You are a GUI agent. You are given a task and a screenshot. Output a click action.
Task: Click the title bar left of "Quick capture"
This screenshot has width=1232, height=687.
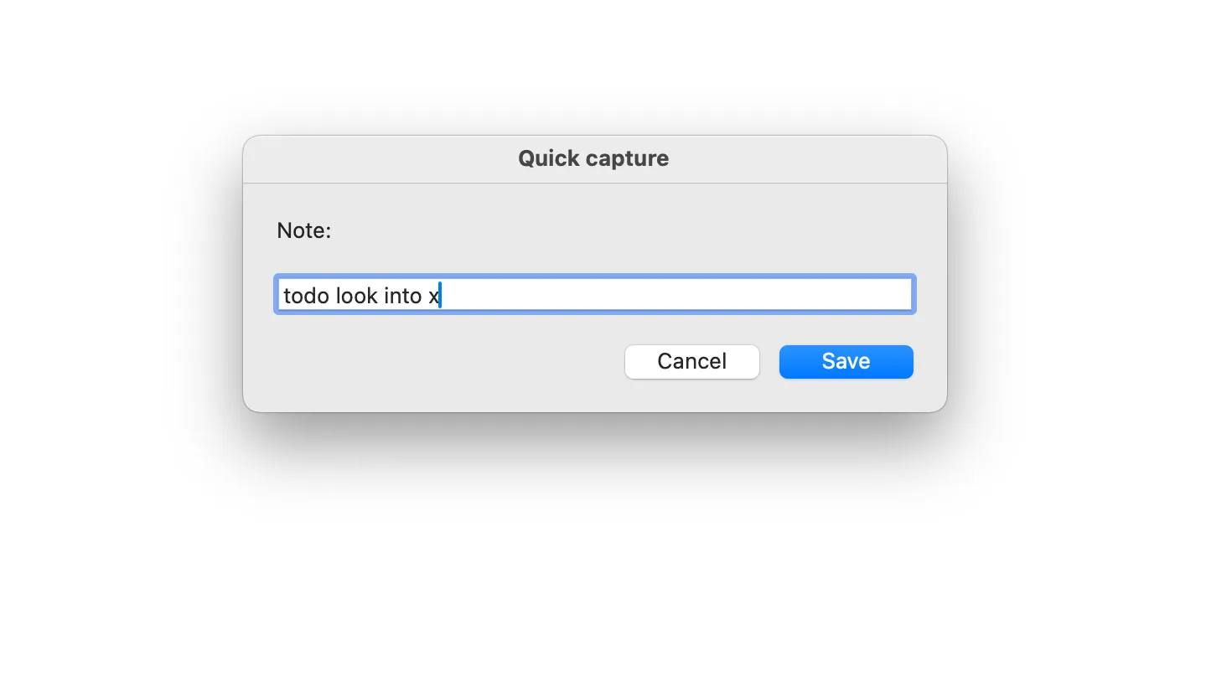377,158
